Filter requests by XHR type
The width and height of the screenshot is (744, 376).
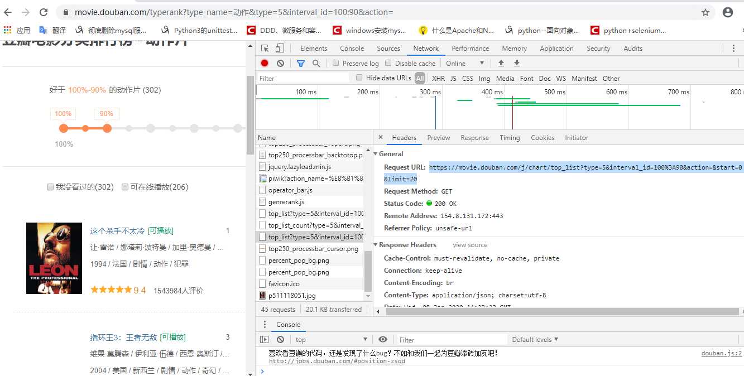coord(439,78)
